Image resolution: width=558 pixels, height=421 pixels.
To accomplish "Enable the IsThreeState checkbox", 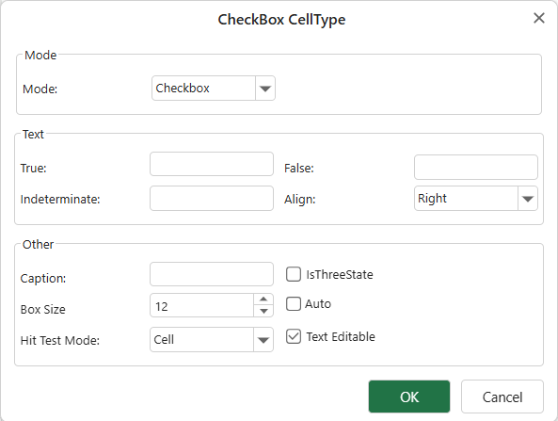I will click(x=294, y=275).
